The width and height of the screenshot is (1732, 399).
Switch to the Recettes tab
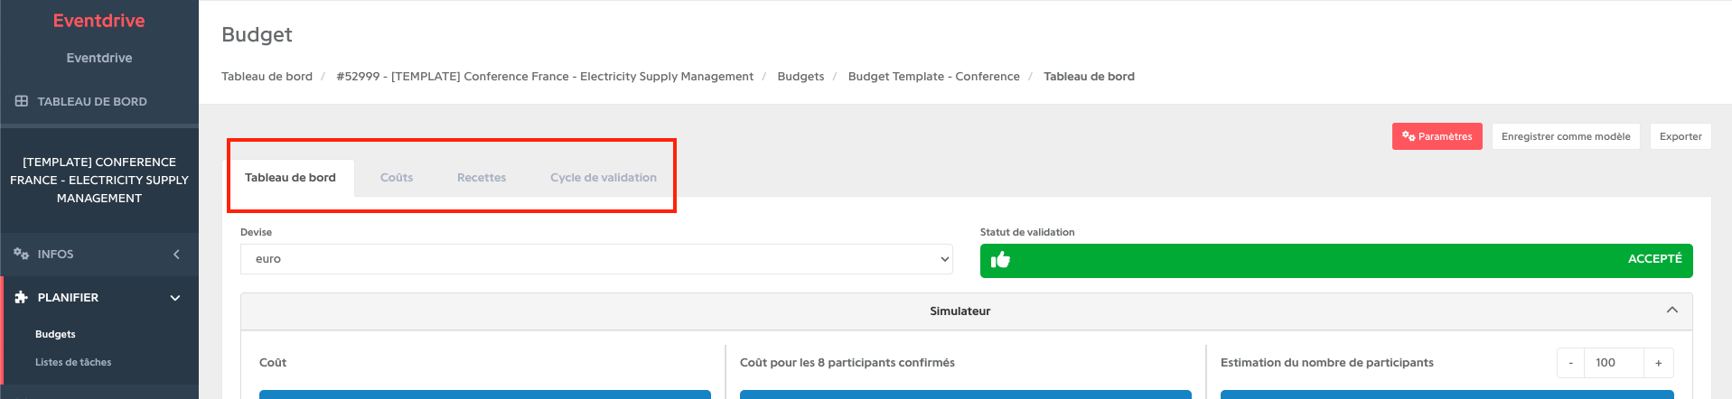482,178
